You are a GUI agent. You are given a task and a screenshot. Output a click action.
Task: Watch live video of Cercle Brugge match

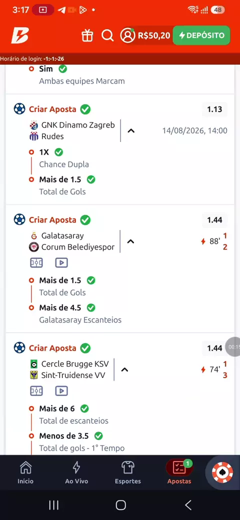pos(61,391)
